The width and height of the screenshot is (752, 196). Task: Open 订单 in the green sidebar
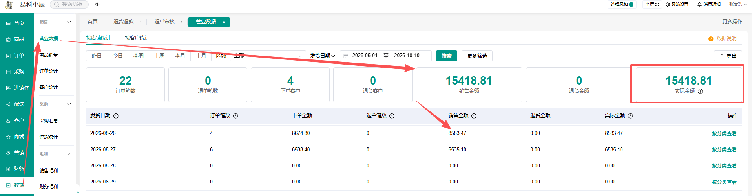[x=15, y=56]
